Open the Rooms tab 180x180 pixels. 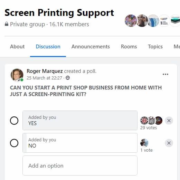click(x=129, y=47)
